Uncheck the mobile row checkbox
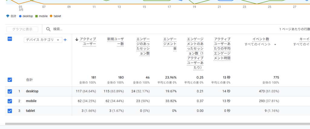Screen dimensions: 310x129 [x=10, y=101]
